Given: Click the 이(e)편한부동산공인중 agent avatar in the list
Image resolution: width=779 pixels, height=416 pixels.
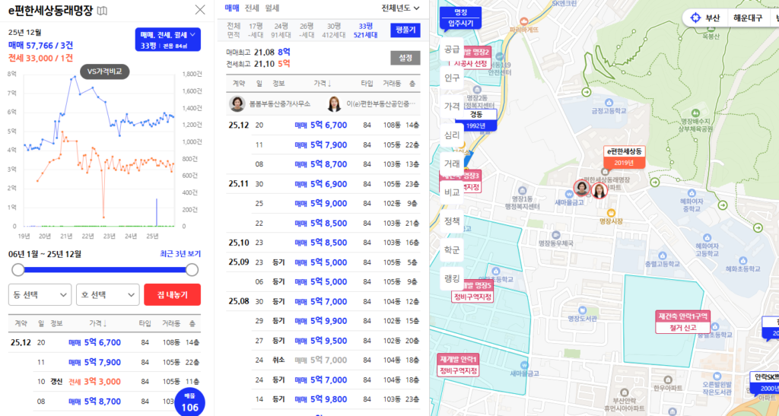Looking at the screenshot, I should tap(335, 103).
